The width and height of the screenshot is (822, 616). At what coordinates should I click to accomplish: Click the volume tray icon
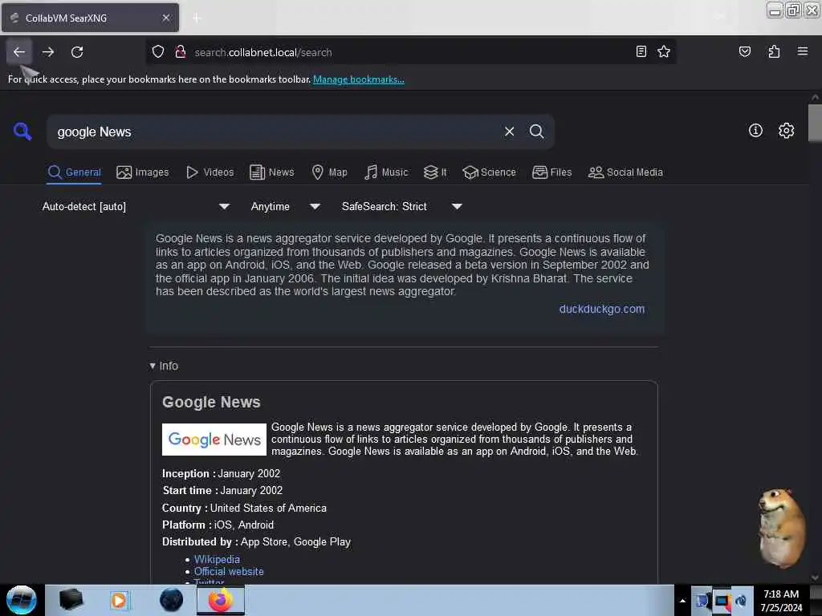[x=741, y=602]
